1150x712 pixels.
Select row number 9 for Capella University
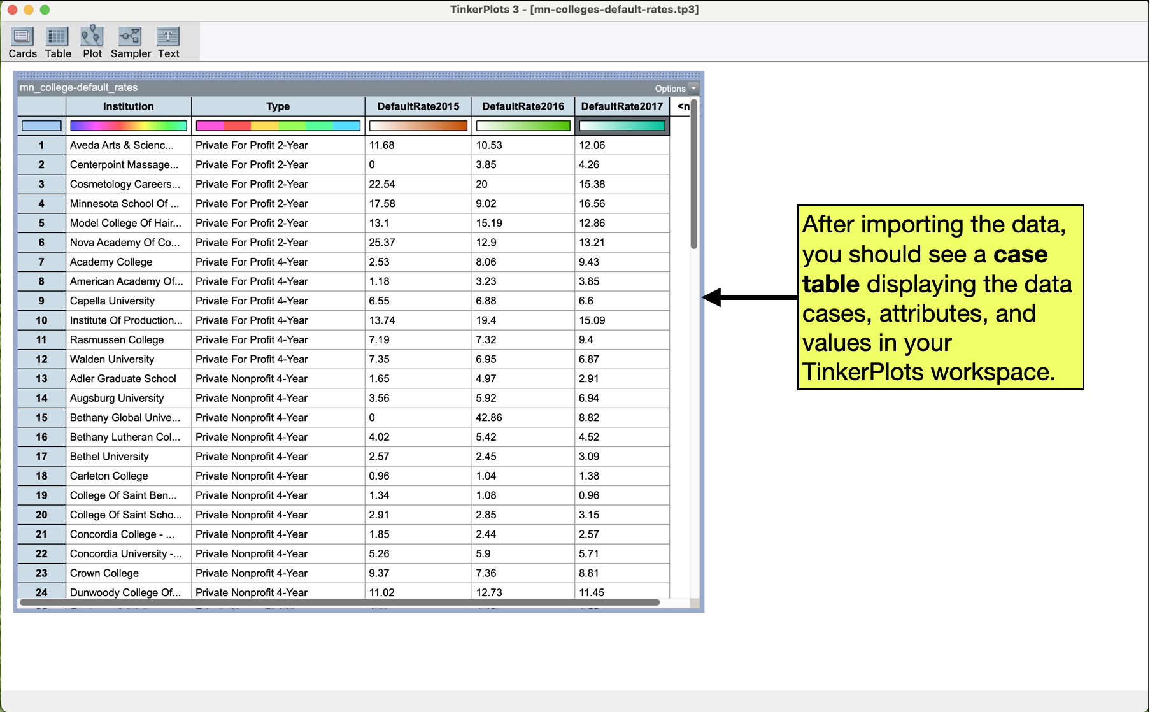click(41, 301)
